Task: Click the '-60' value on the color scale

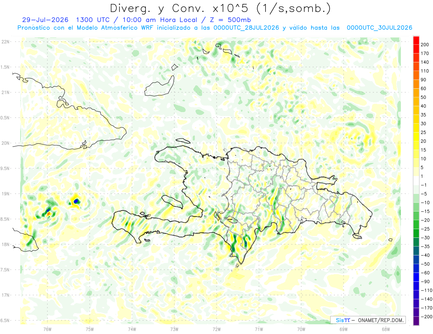Action: (x=425, y=273)
